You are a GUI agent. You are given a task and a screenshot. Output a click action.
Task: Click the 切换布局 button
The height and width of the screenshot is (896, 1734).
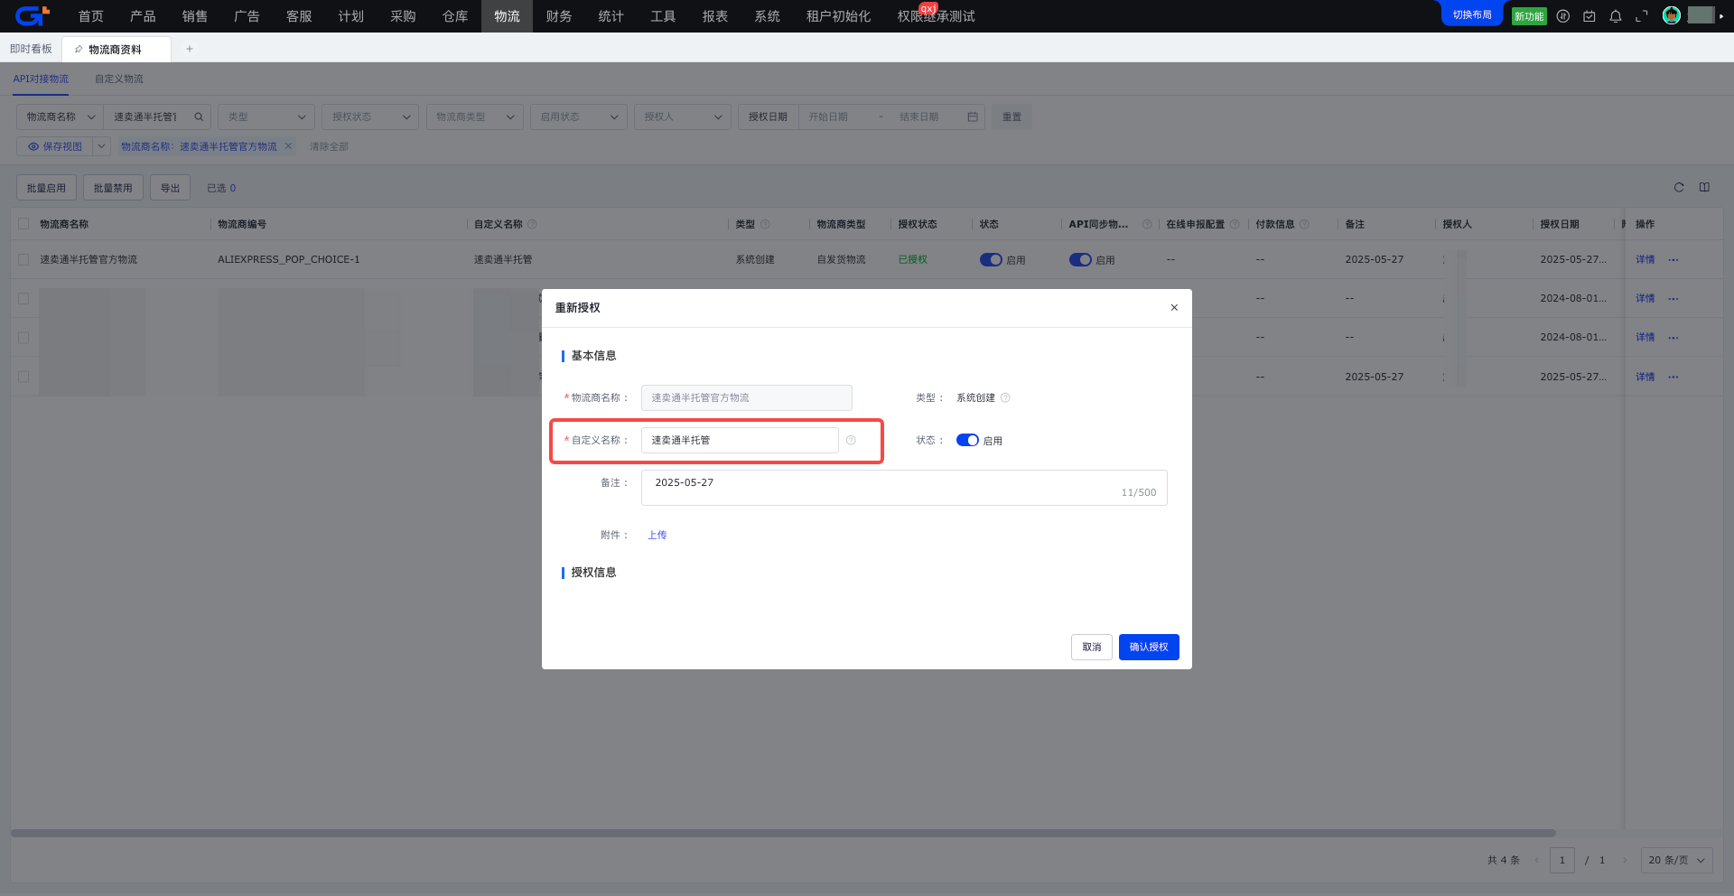(1472, 14)
